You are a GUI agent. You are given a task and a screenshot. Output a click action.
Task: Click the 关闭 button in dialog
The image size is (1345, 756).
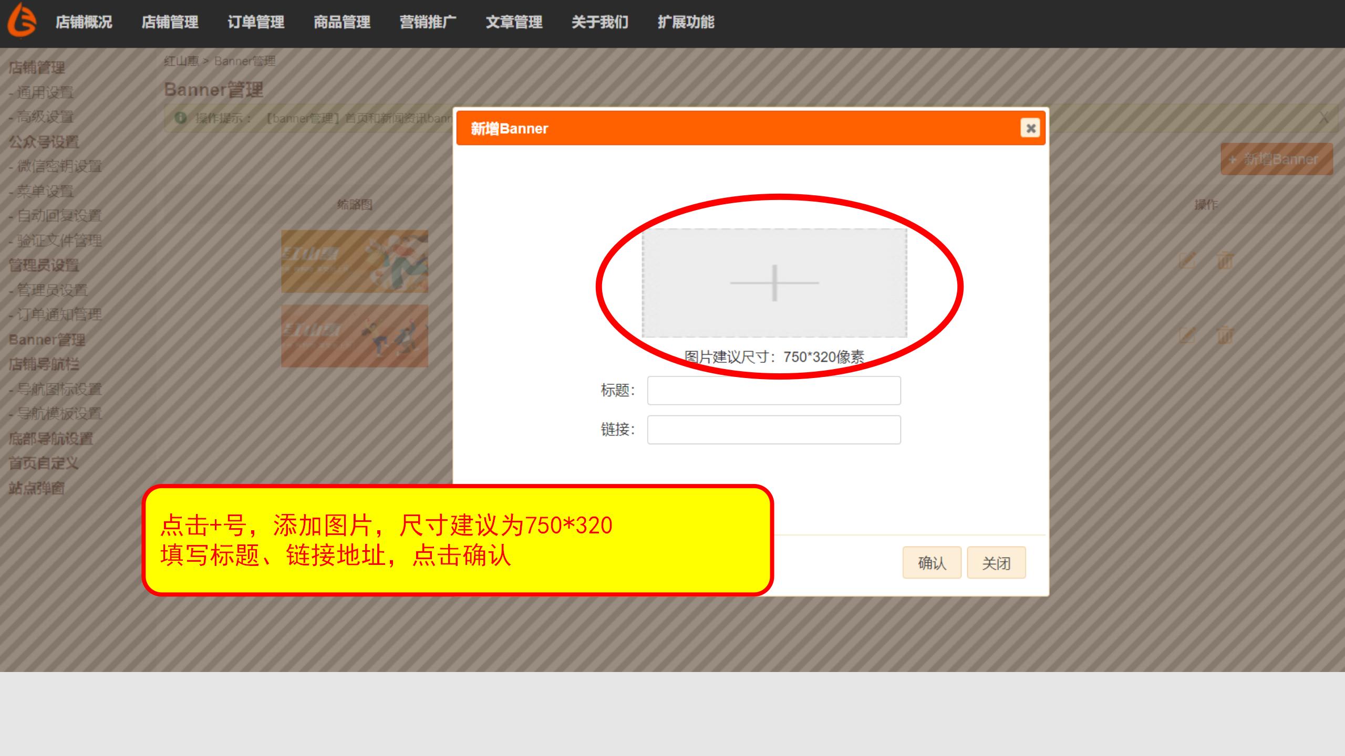pyautogui.click(x=997, y=563)
